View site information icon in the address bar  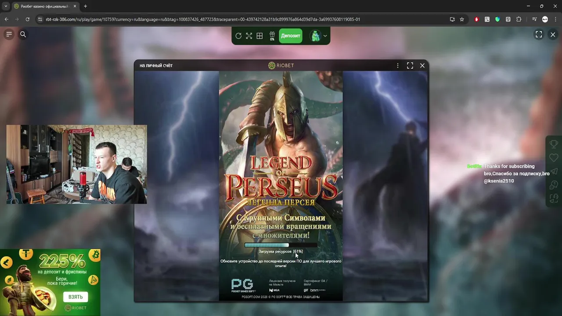pyautogui.click(x=40, y=19)
